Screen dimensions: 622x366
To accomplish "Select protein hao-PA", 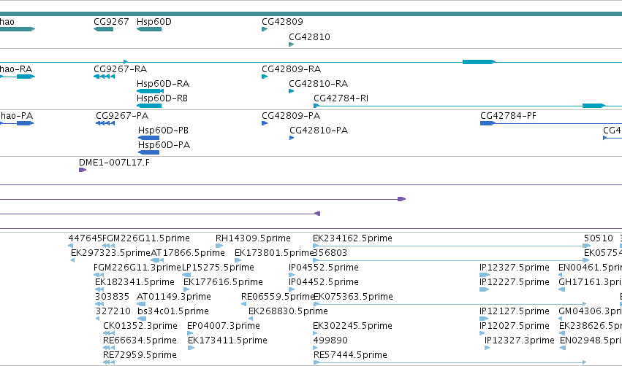I will click(x=17, y=123).
